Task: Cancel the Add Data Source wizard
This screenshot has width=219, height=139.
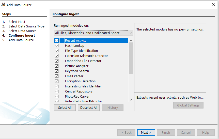Action: point(186,132)
